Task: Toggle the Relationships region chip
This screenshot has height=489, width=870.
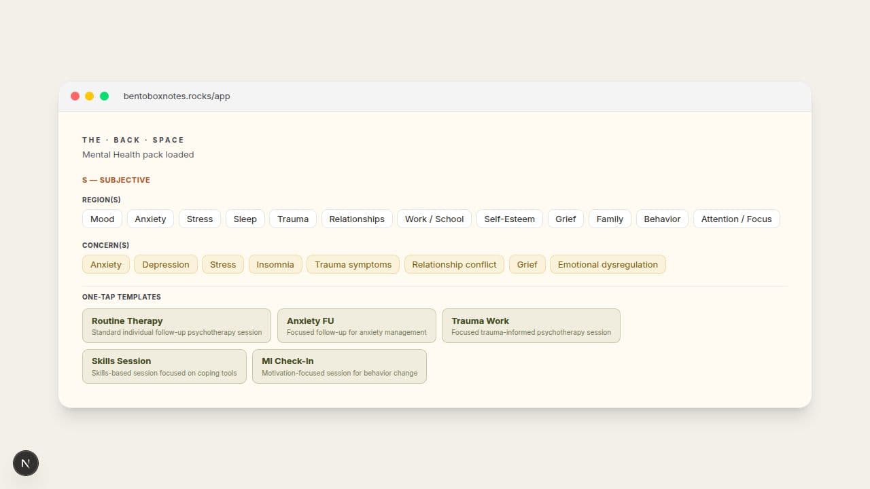Action: coord(357,219)
